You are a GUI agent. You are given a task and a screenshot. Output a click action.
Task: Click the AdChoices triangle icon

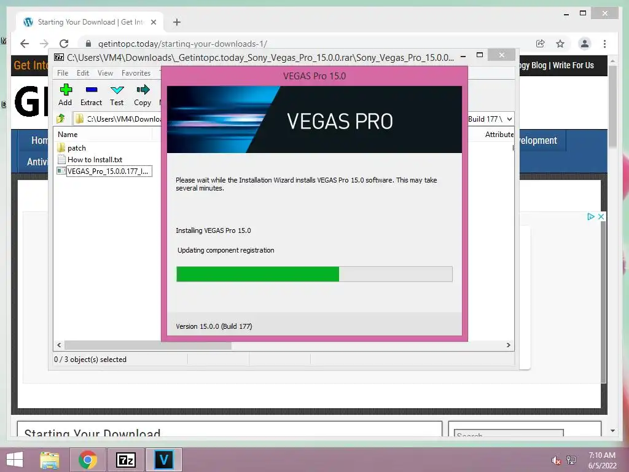(x=590, y=217)
